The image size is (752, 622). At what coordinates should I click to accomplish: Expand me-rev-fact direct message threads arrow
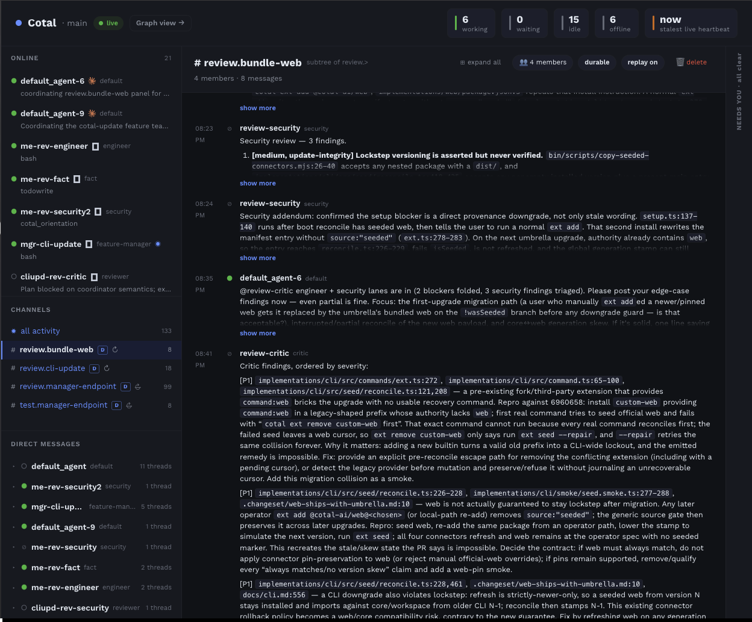tap(14, 567)
